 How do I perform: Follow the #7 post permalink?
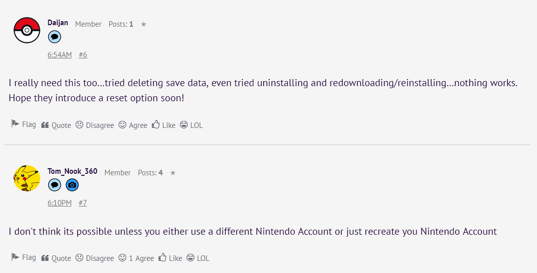point(83,203)
